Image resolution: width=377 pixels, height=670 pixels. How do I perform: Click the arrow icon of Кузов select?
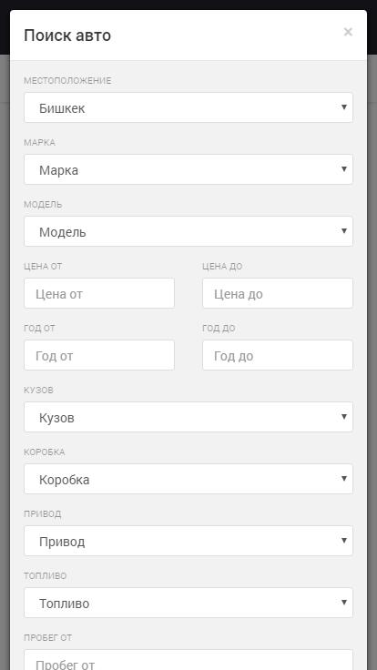344,417
